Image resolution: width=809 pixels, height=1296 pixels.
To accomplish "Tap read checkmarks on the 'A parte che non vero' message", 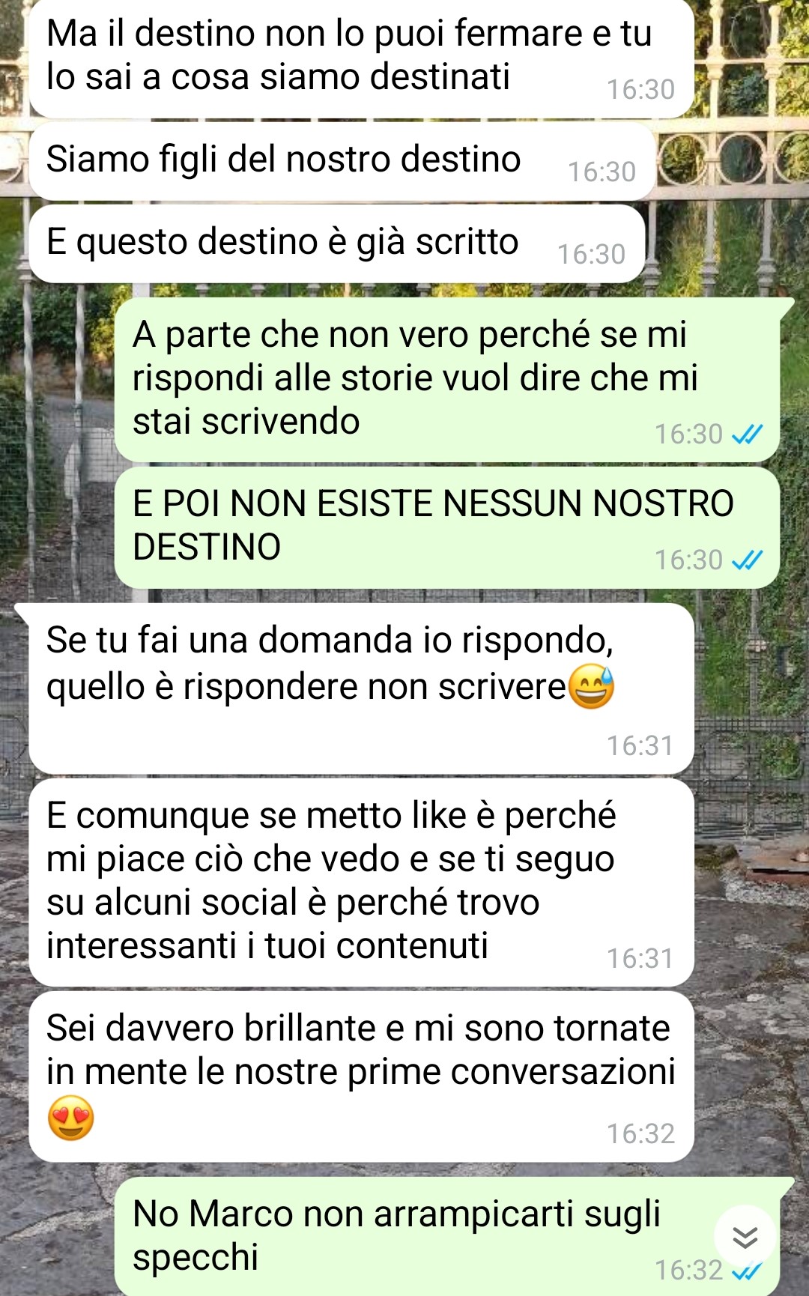I will [746, 434].
